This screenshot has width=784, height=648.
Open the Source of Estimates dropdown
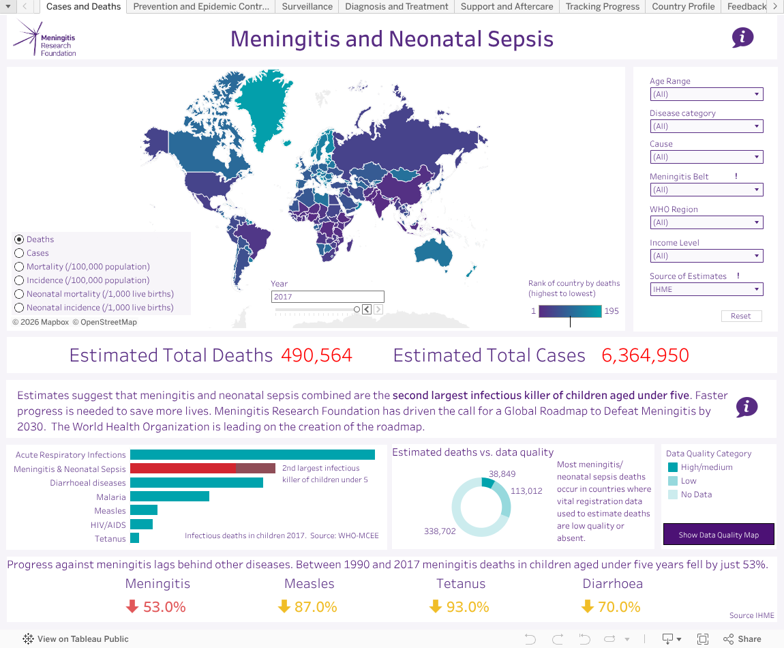coord(706,289)
